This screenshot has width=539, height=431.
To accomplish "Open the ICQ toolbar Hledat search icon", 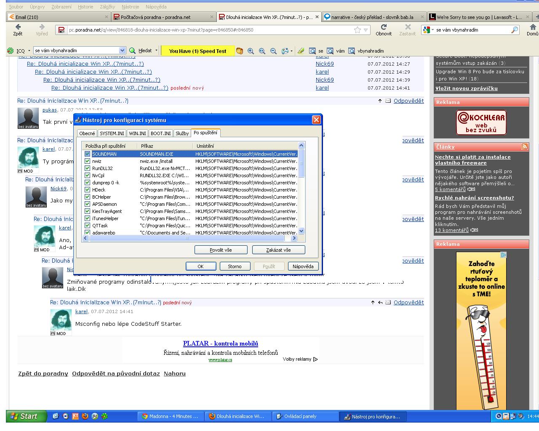I will click(x=133, y=51).
